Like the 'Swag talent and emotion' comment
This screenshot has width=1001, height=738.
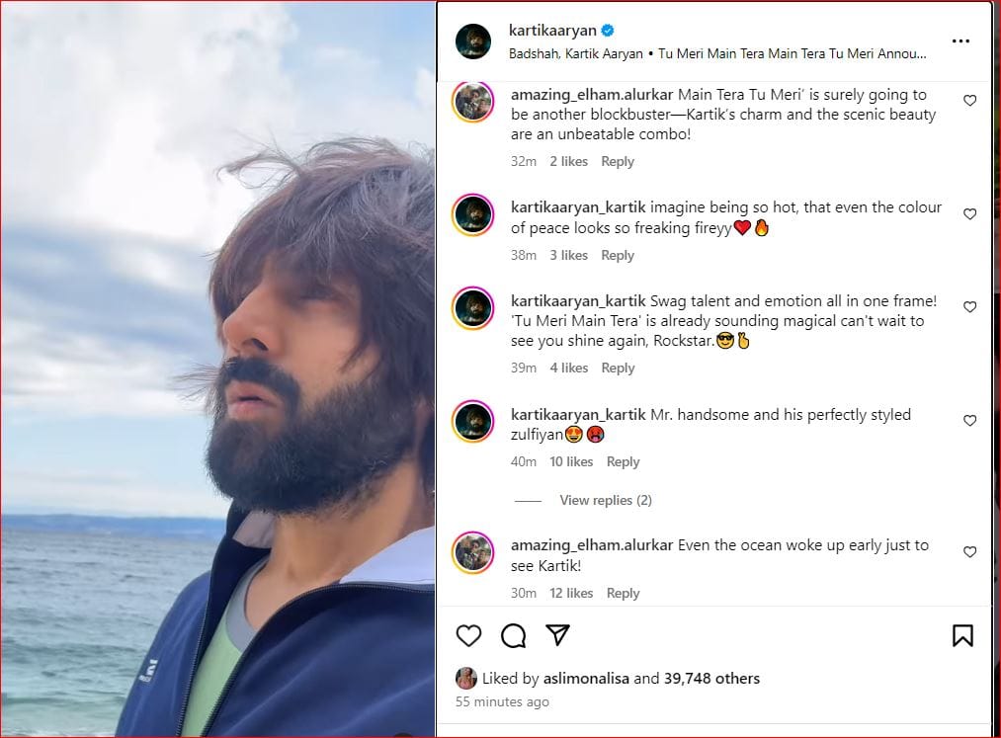(969, 307)
